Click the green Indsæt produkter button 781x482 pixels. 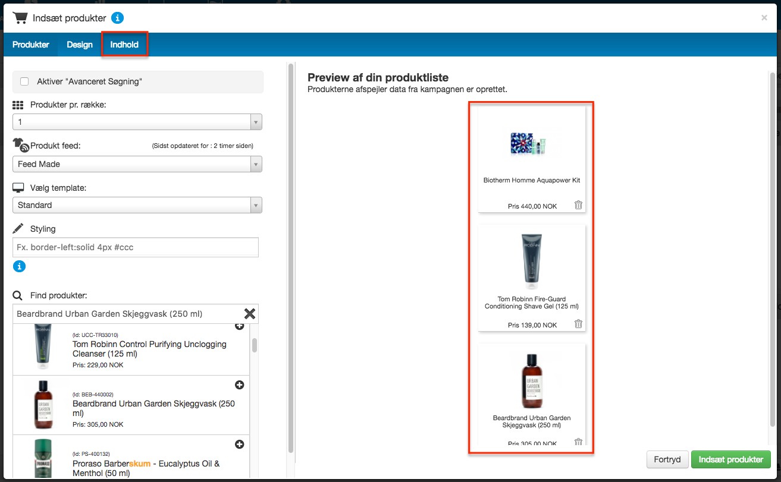(731, 459)
